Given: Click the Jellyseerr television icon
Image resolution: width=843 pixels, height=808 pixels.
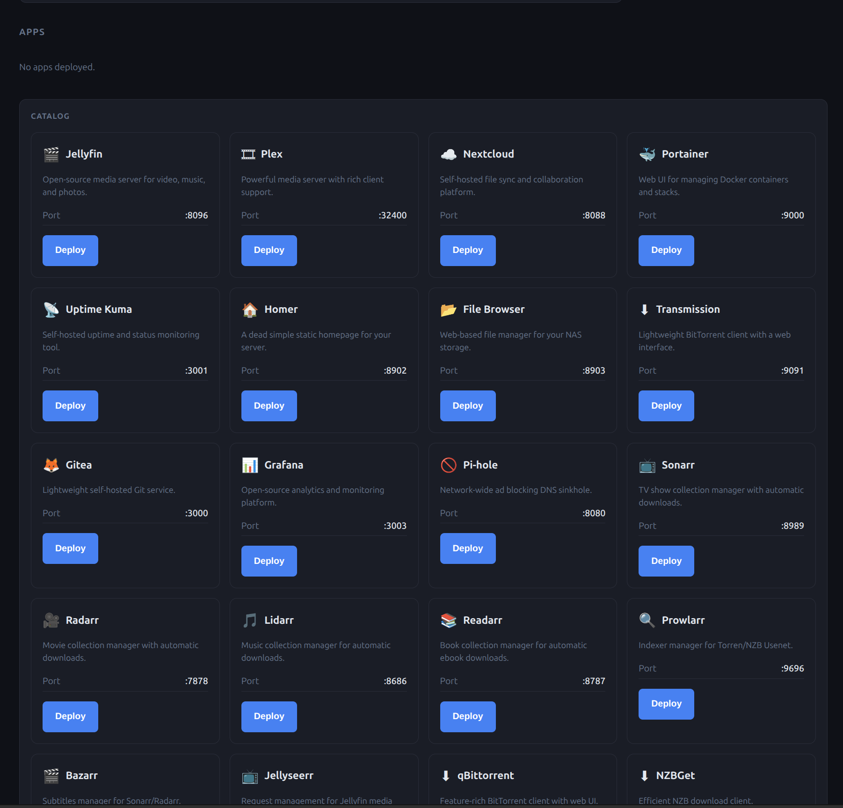Looking at the screenshot, I should 250,776.
